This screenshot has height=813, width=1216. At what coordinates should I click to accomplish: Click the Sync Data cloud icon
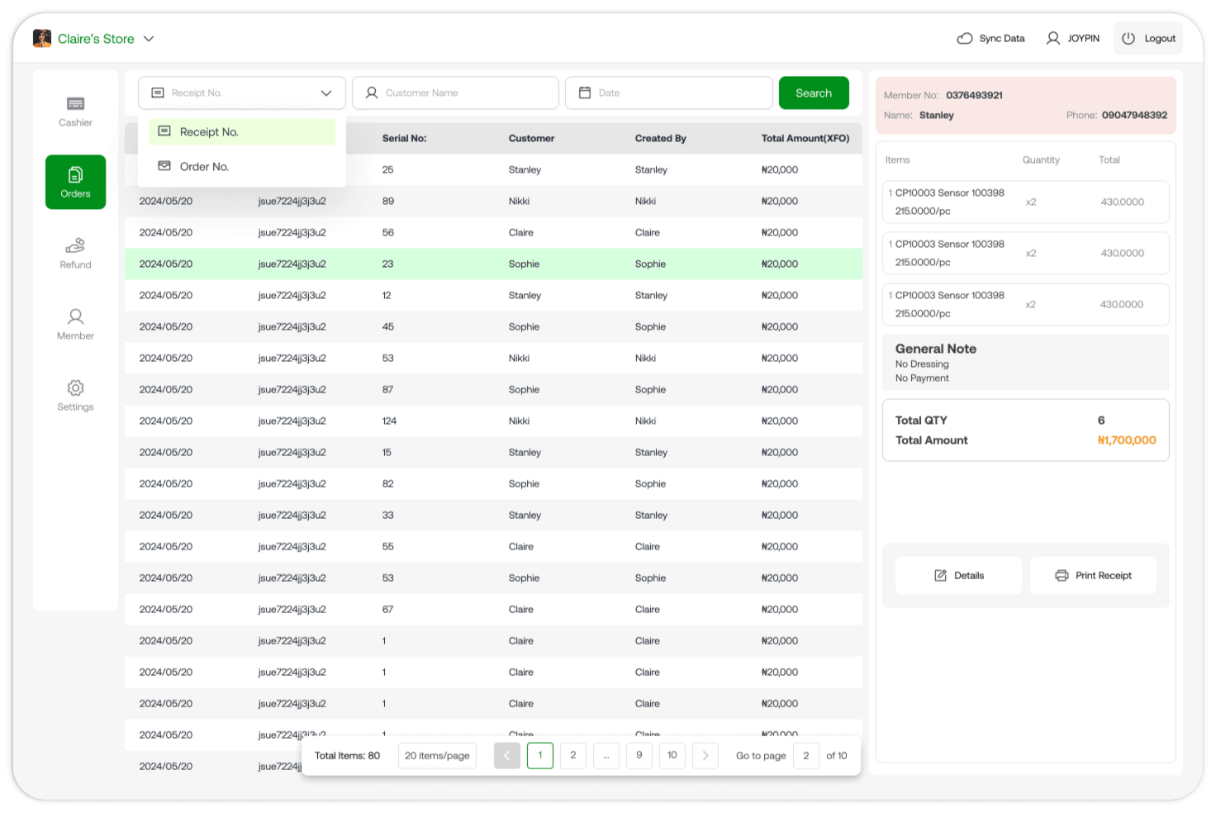(964, 39)
